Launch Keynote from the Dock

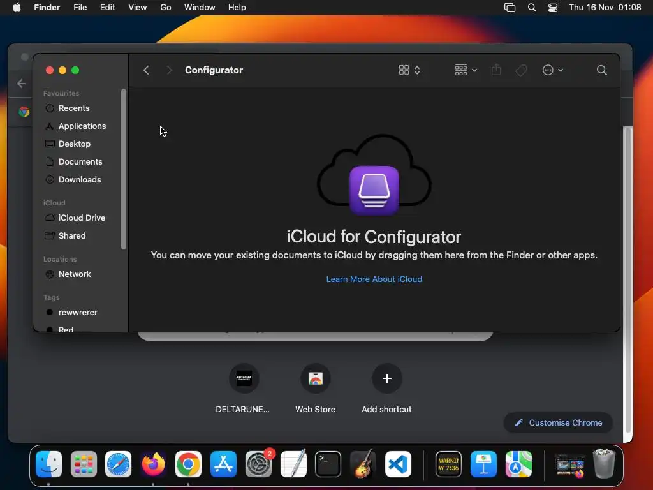(483, 464)
